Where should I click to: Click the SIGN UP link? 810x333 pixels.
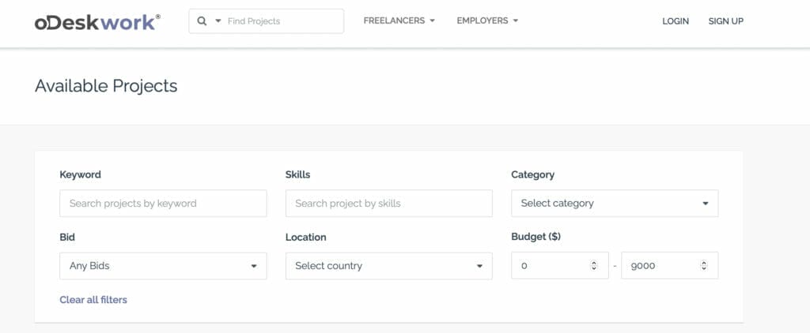point(726,21)
